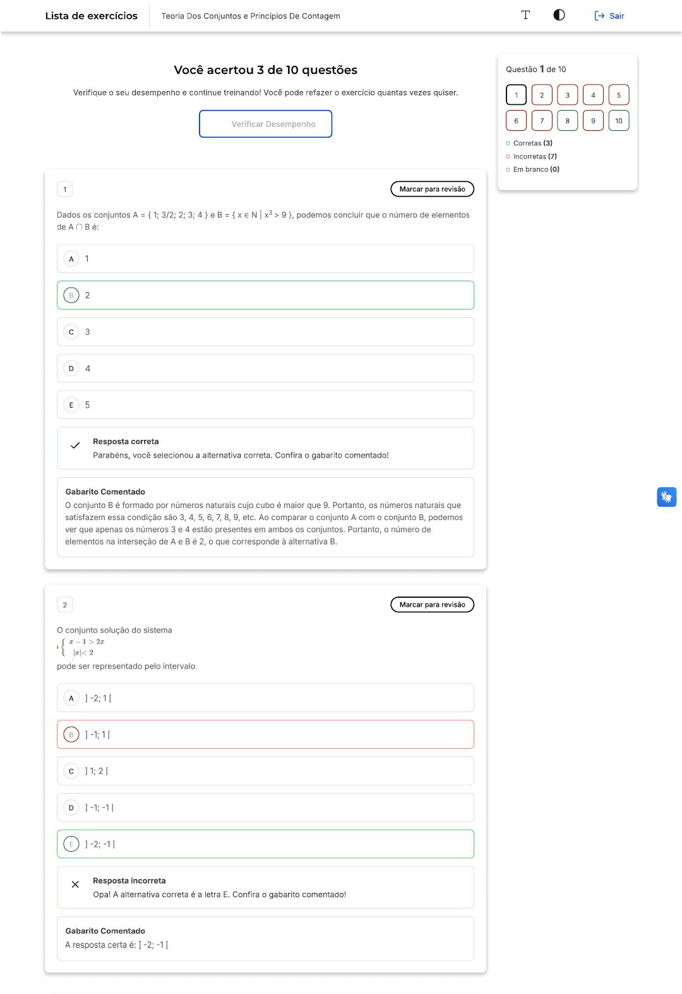Click Verificar Desempenho button
This screenshot has height=994, width=682.
(266, 124)
